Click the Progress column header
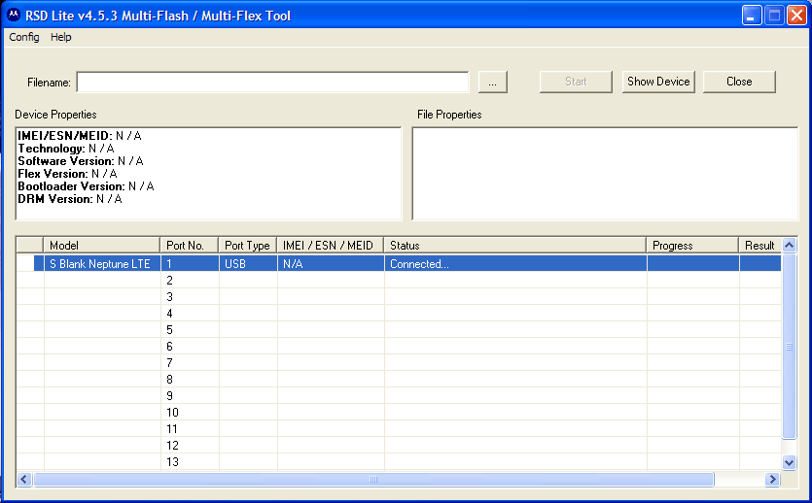 pos(692,245)
